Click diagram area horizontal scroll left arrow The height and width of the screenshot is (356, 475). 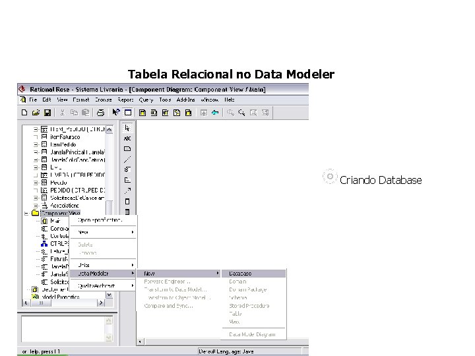(140, 341)
